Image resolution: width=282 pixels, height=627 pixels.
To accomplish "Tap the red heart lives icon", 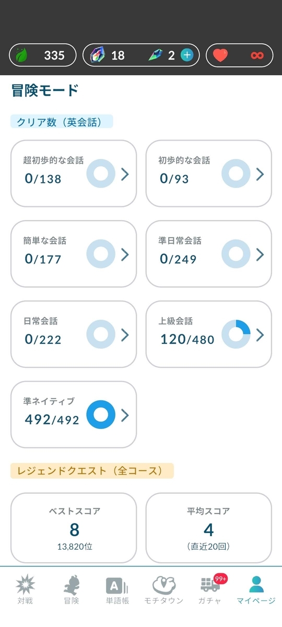I will coord(220,55).
